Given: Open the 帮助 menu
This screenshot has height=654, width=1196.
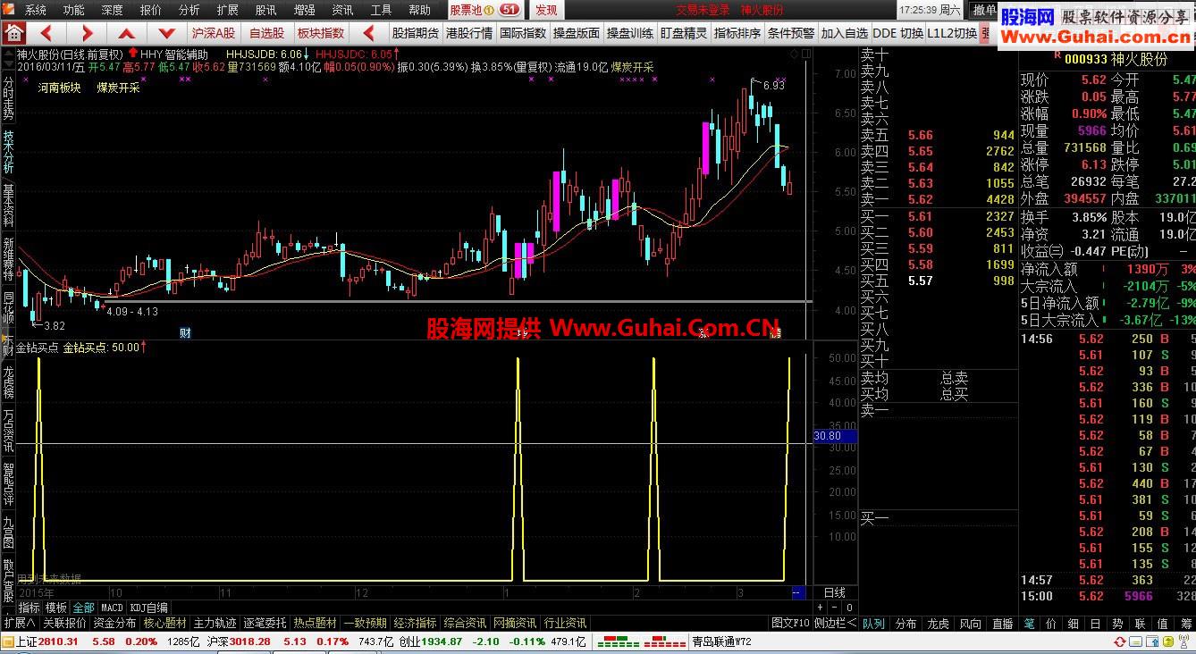Looking at the screenshot, I should tap(419, 10).
